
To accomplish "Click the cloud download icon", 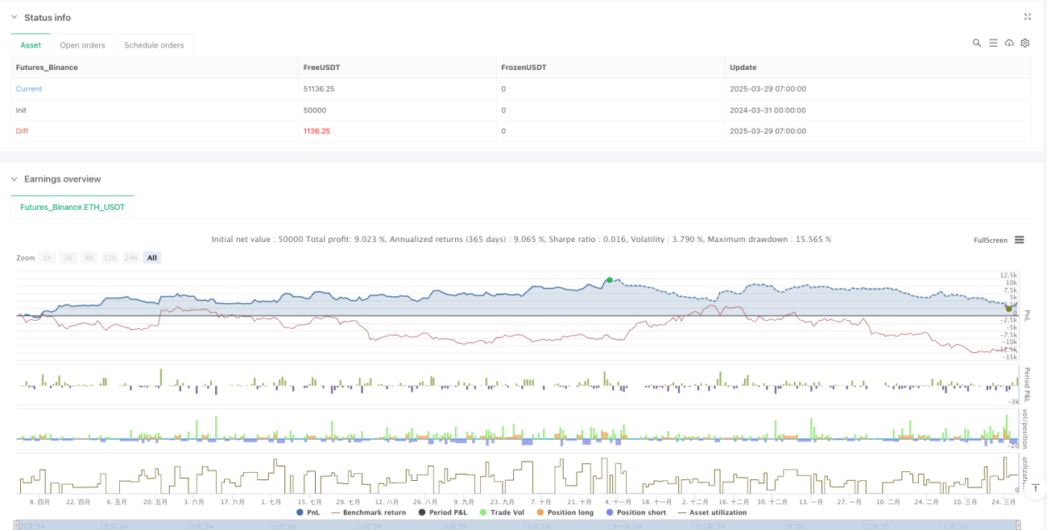I will [x=1009, y=43].
